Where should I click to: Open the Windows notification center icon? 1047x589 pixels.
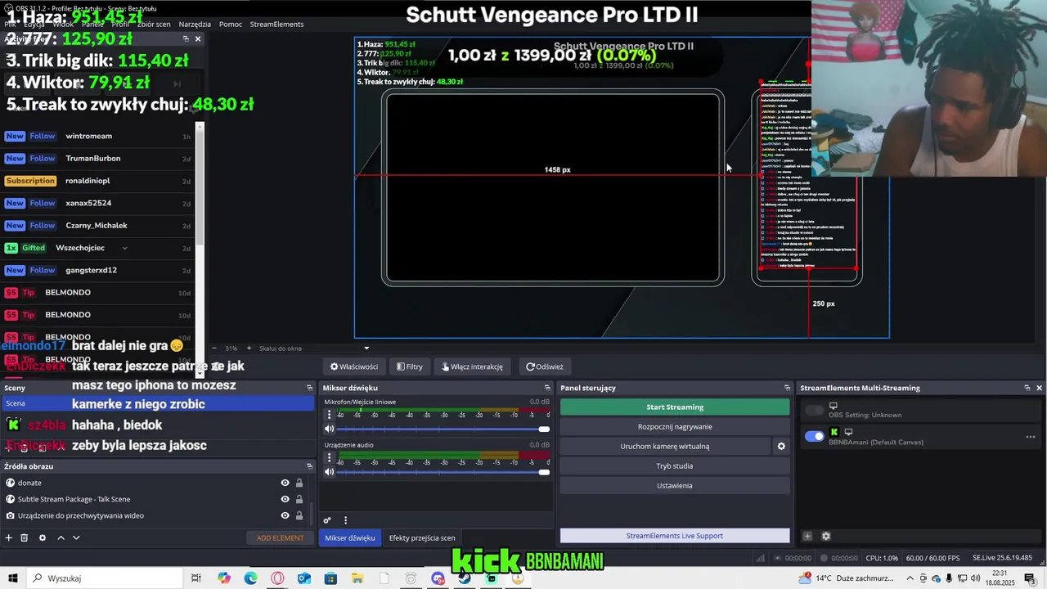coord(1030,578)
